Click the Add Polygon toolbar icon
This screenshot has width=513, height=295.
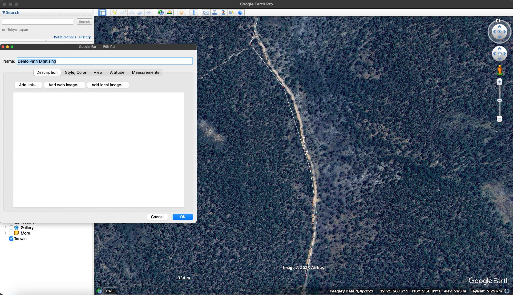123,13
